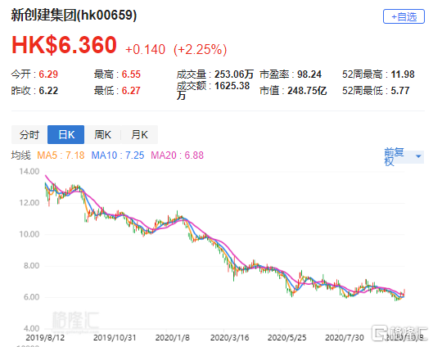Image resolution: width=433 pixels, height=347 pixels.
Task: Click the 2019/8/12 date label
Action: coord(45,338)
